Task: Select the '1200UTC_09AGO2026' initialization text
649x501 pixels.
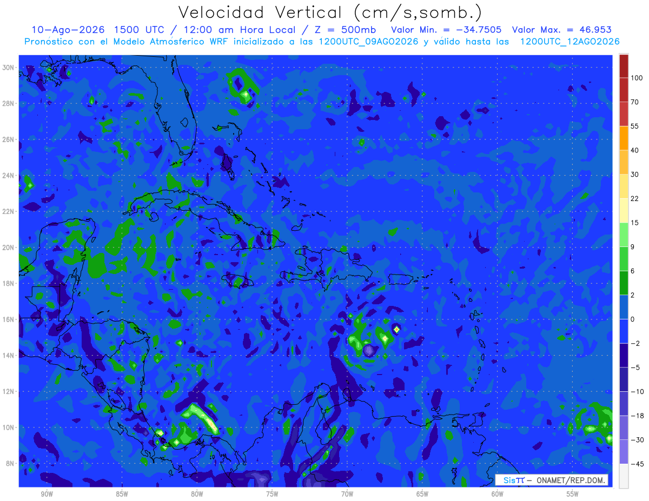Action: tap(368, 41)
